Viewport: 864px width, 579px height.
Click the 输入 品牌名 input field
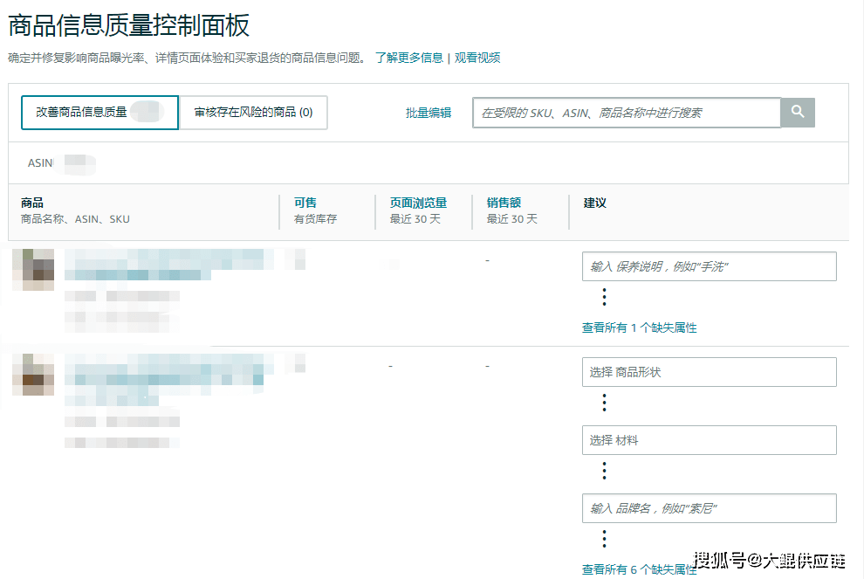point(709,508)
